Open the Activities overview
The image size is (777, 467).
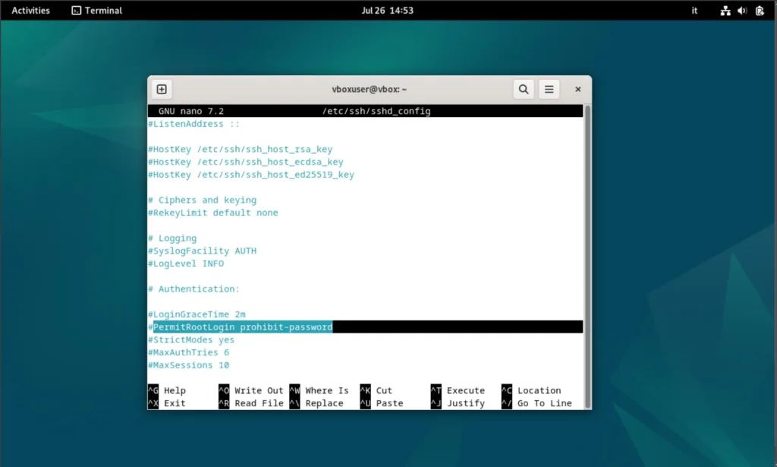coord(30,11)
